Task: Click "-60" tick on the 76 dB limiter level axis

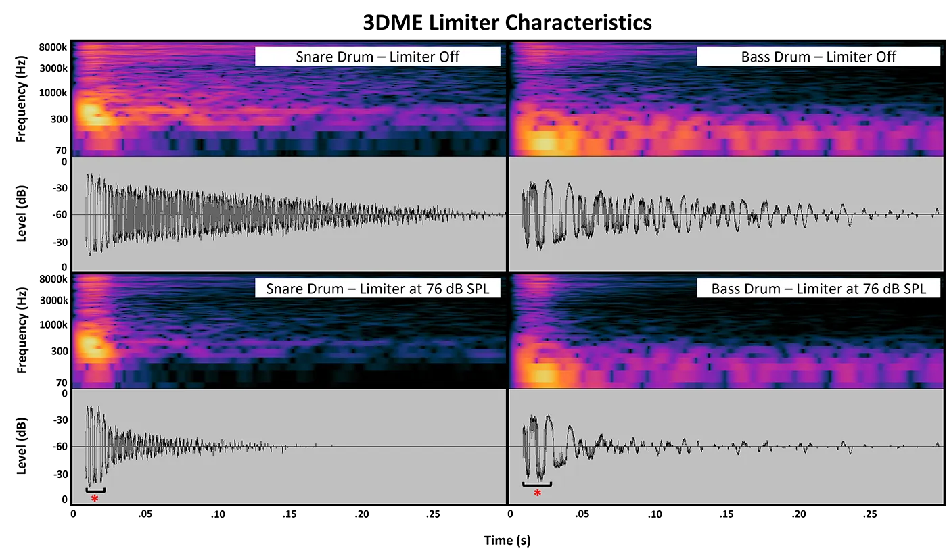Action: 60,447
